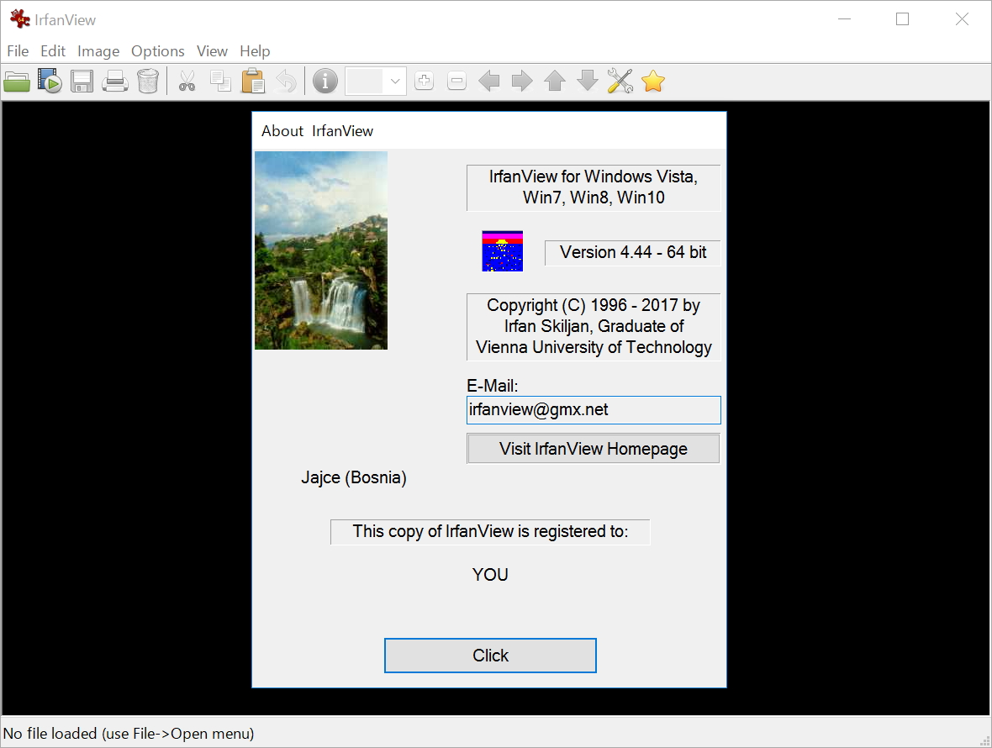Screen dimensions: 992x748
Task: Open the Image menu
Action: pos(98,51)
